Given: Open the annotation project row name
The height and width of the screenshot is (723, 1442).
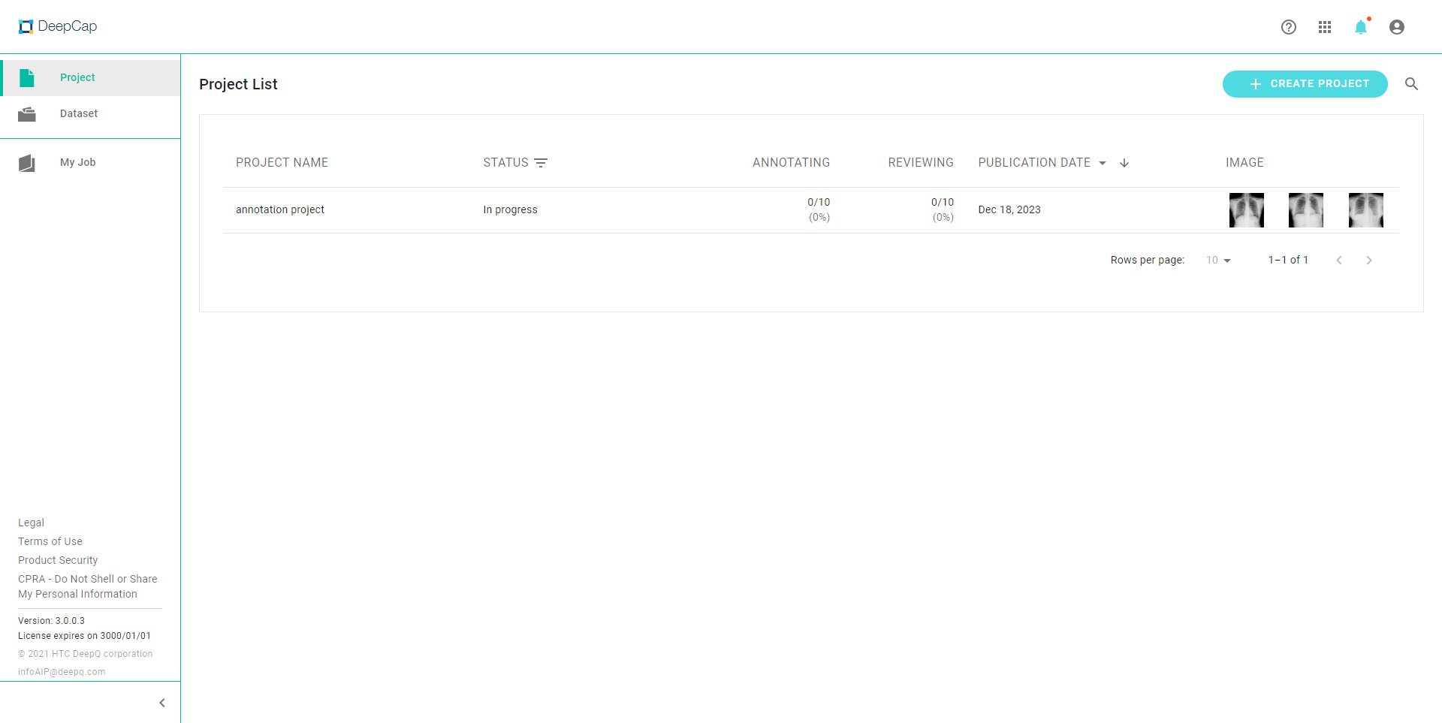Looking at the screenshot, I should click(x=280, y=209).
